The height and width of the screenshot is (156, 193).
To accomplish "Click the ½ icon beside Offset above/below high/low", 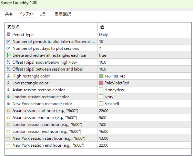I will 8,62.
